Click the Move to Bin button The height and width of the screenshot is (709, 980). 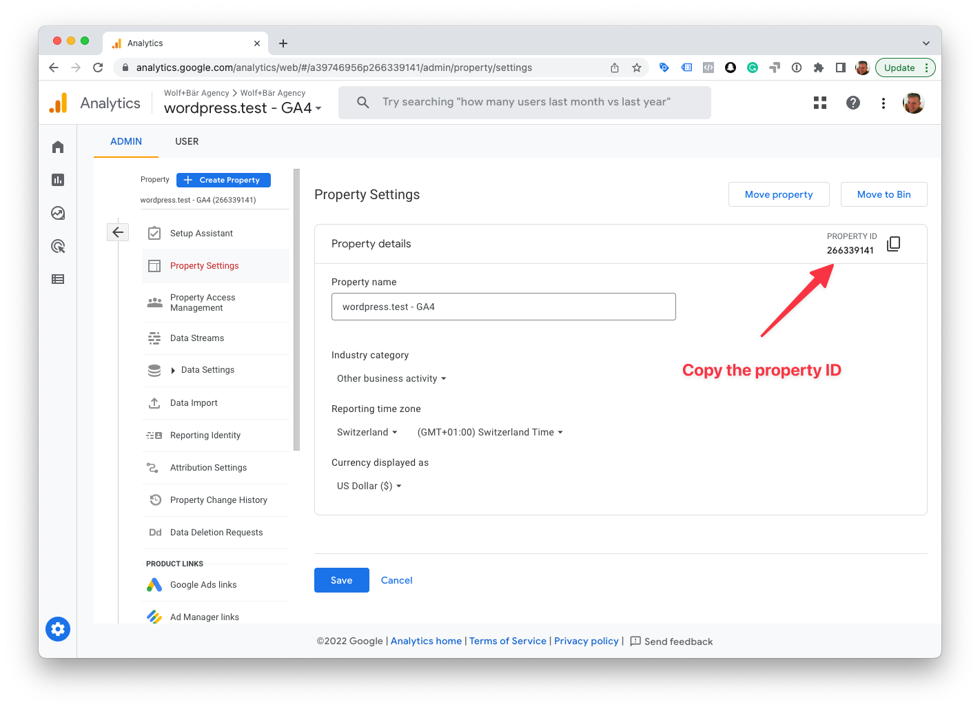(x=884, y=194)
